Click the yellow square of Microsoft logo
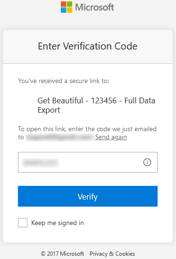 coord(69,10)
